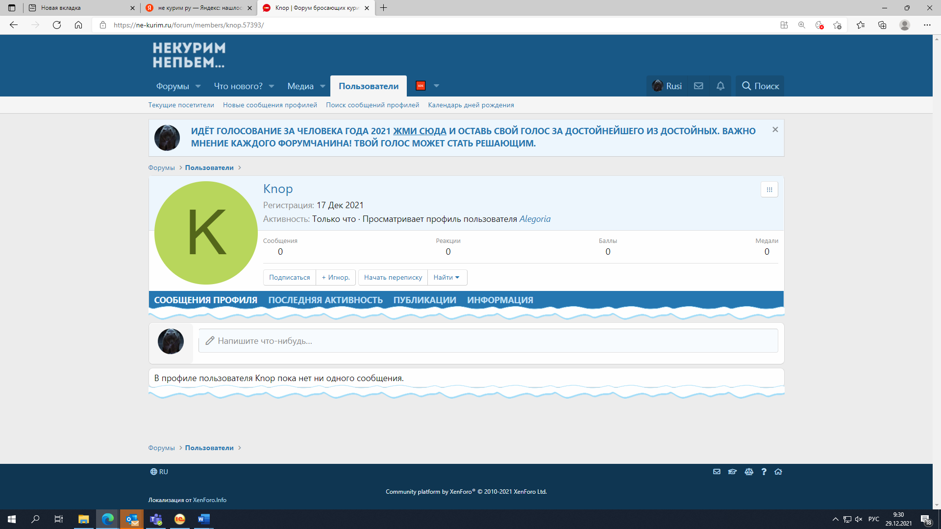Click the ЖМИ СЮДА voting link
Screen dimensions: 941x529
[x=420, y=131]
